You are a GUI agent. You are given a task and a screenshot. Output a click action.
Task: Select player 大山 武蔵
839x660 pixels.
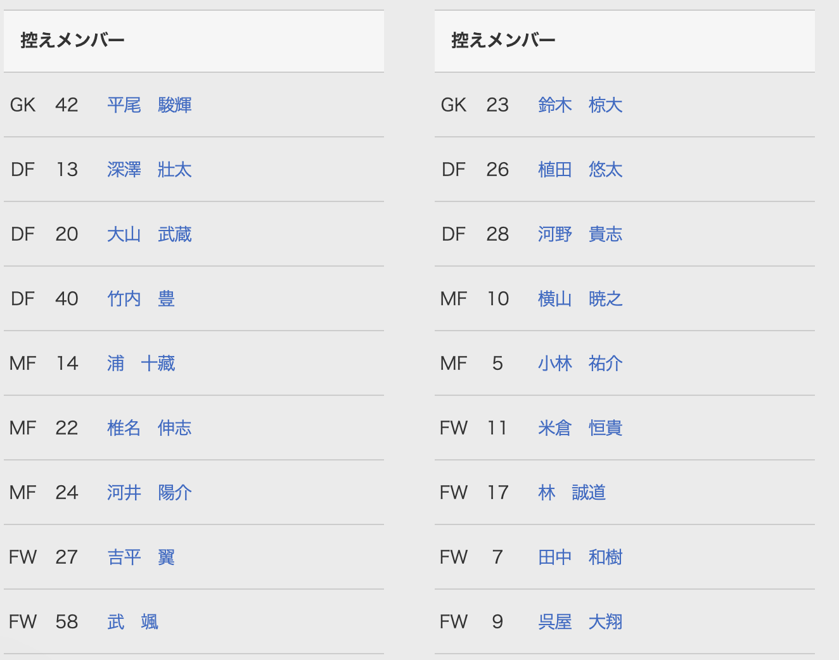149,234
